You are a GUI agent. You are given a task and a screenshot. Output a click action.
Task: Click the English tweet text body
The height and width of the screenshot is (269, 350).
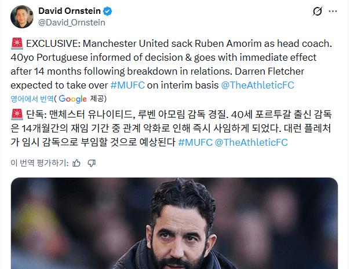coord(171,64)
